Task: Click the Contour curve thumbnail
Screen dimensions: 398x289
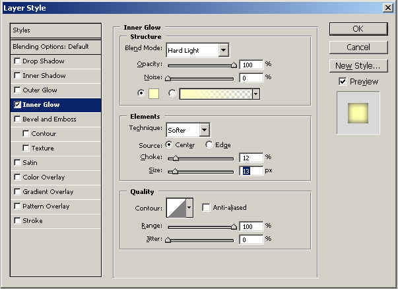Action: click(x=176, y=208)
